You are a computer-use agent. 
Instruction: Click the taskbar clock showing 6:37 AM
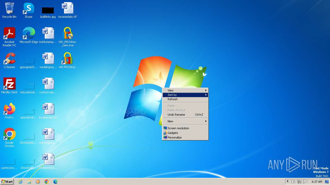317,182
